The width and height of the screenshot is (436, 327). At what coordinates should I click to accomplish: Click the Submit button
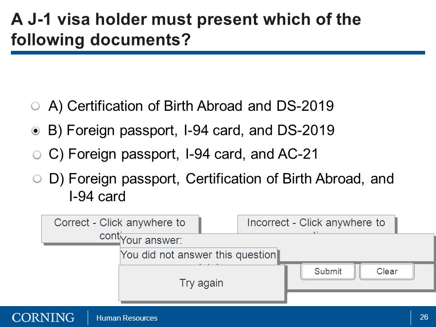[x=328, y=272]
